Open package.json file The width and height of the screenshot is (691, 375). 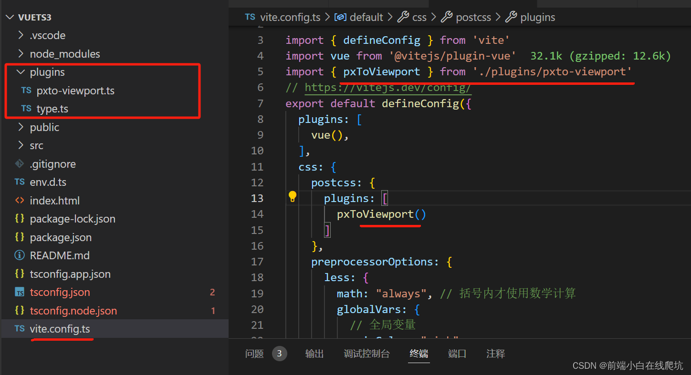61,237
